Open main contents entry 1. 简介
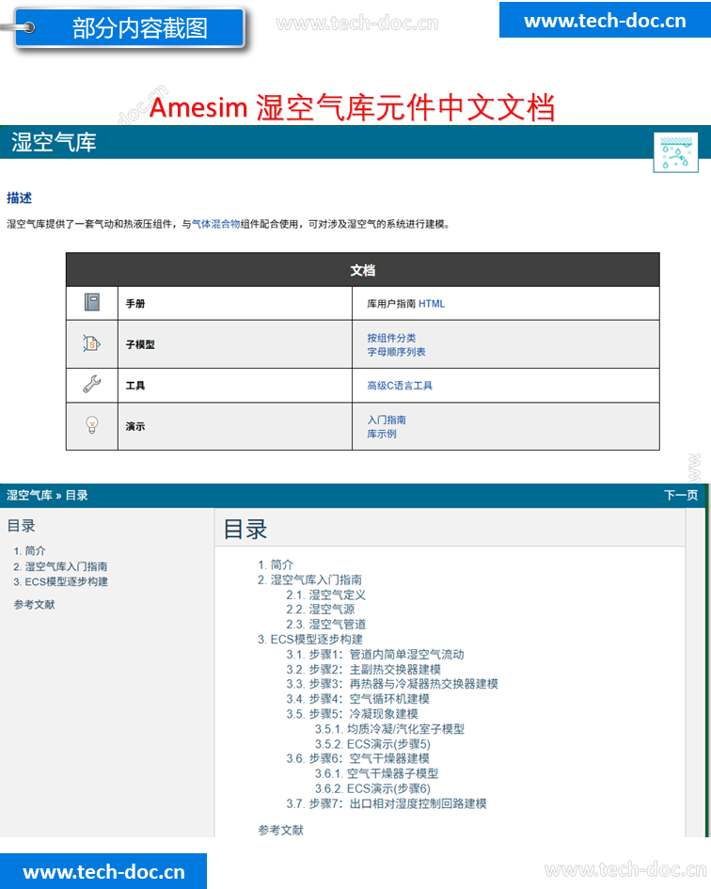This screenshot has width=711, height=889. pos(276,565)
